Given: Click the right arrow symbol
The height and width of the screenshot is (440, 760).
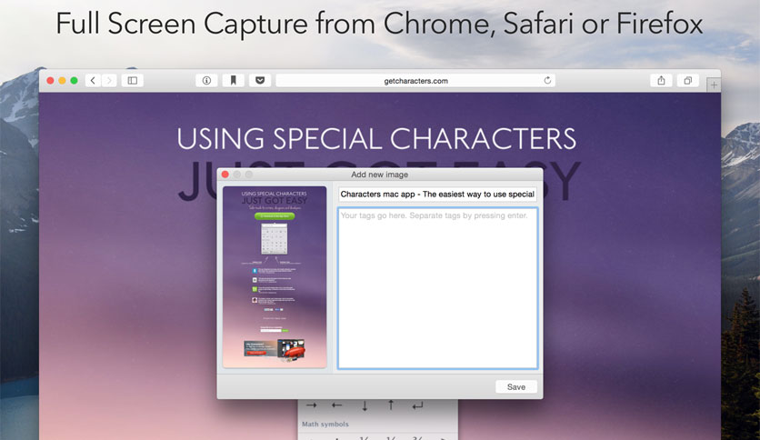Looking at the screenshot, I should point(311,405).
